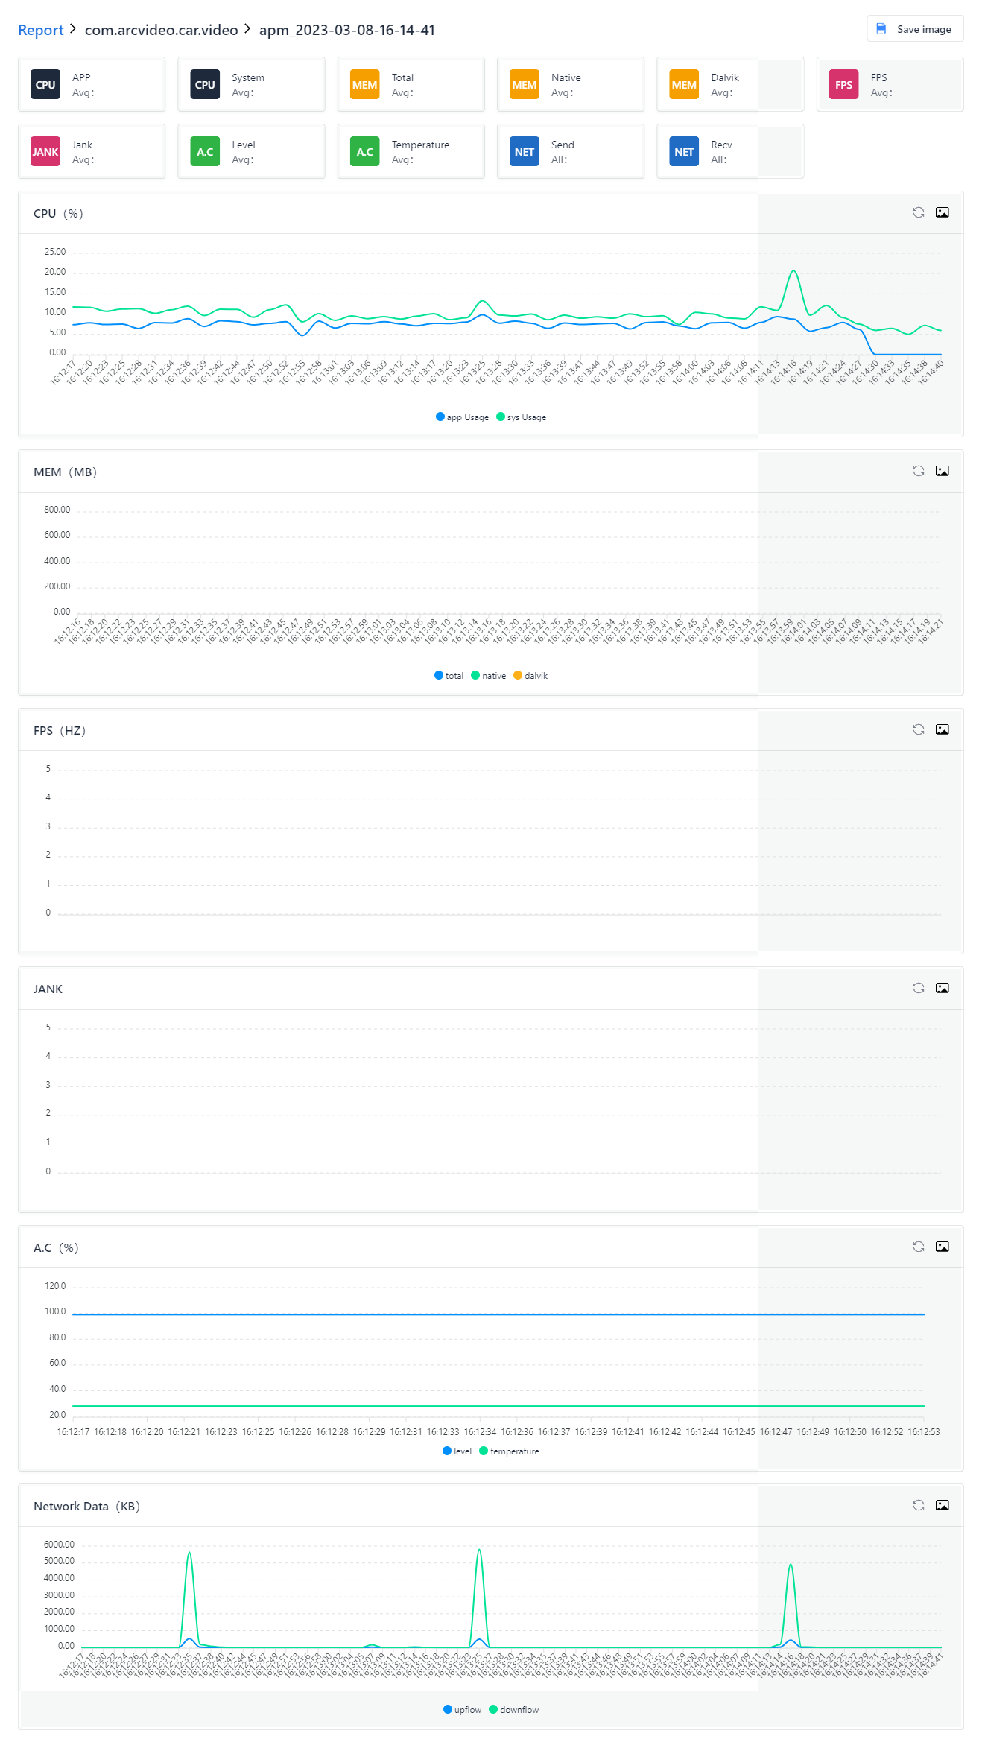Click the Send NET icon

[x=525, y=152]
